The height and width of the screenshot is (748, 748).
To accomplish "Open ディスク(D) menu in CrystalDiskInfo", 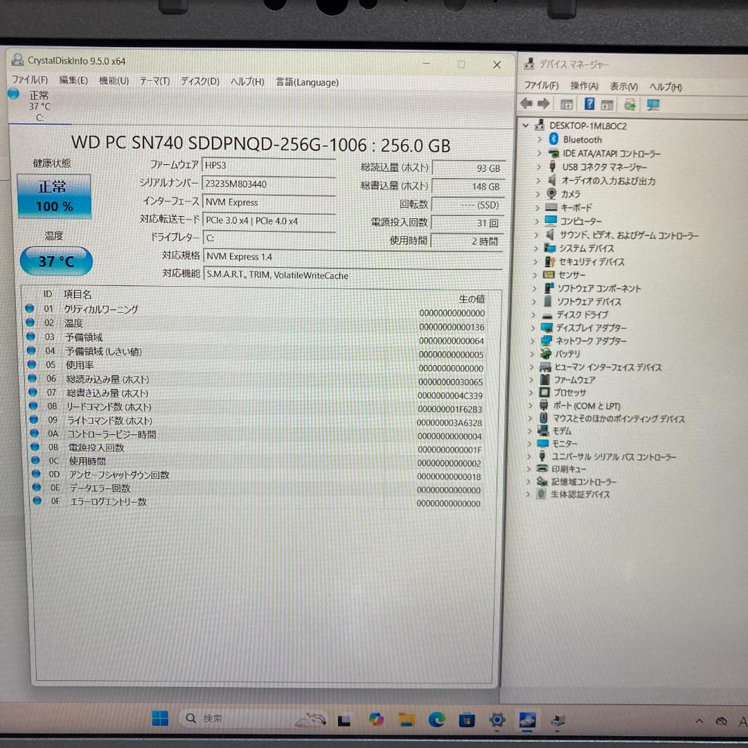I will (x=200, y=81).
